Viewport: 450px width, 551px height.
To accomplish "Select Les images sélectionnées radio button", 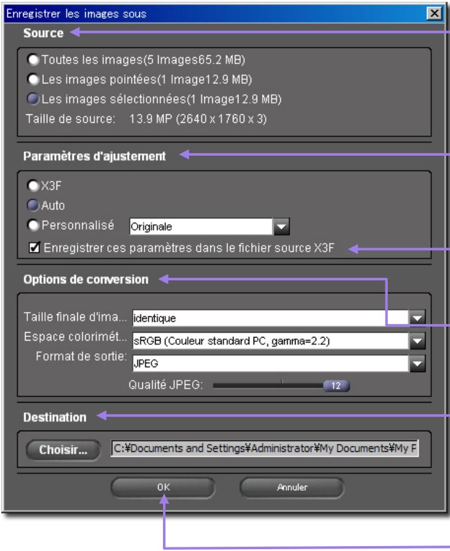I will coord(33,99).
